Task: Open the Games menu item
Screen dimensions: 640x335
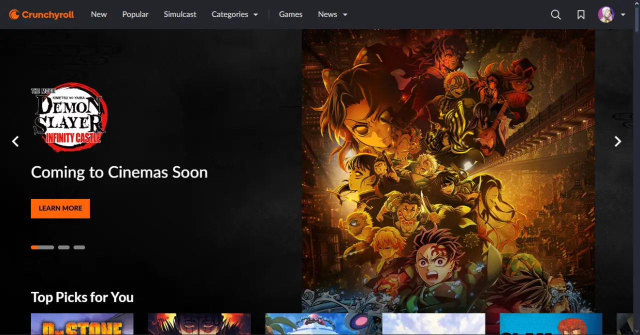Action: coord(290,14)
